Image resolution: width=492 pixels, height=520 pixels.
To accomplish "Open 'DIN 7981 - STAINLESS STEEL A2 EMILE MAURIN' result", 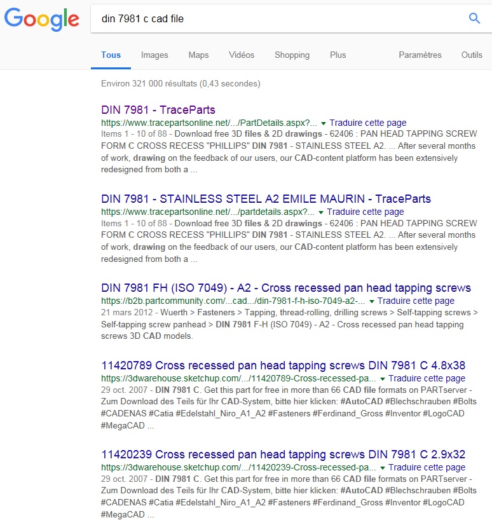I will pos(266,198).
